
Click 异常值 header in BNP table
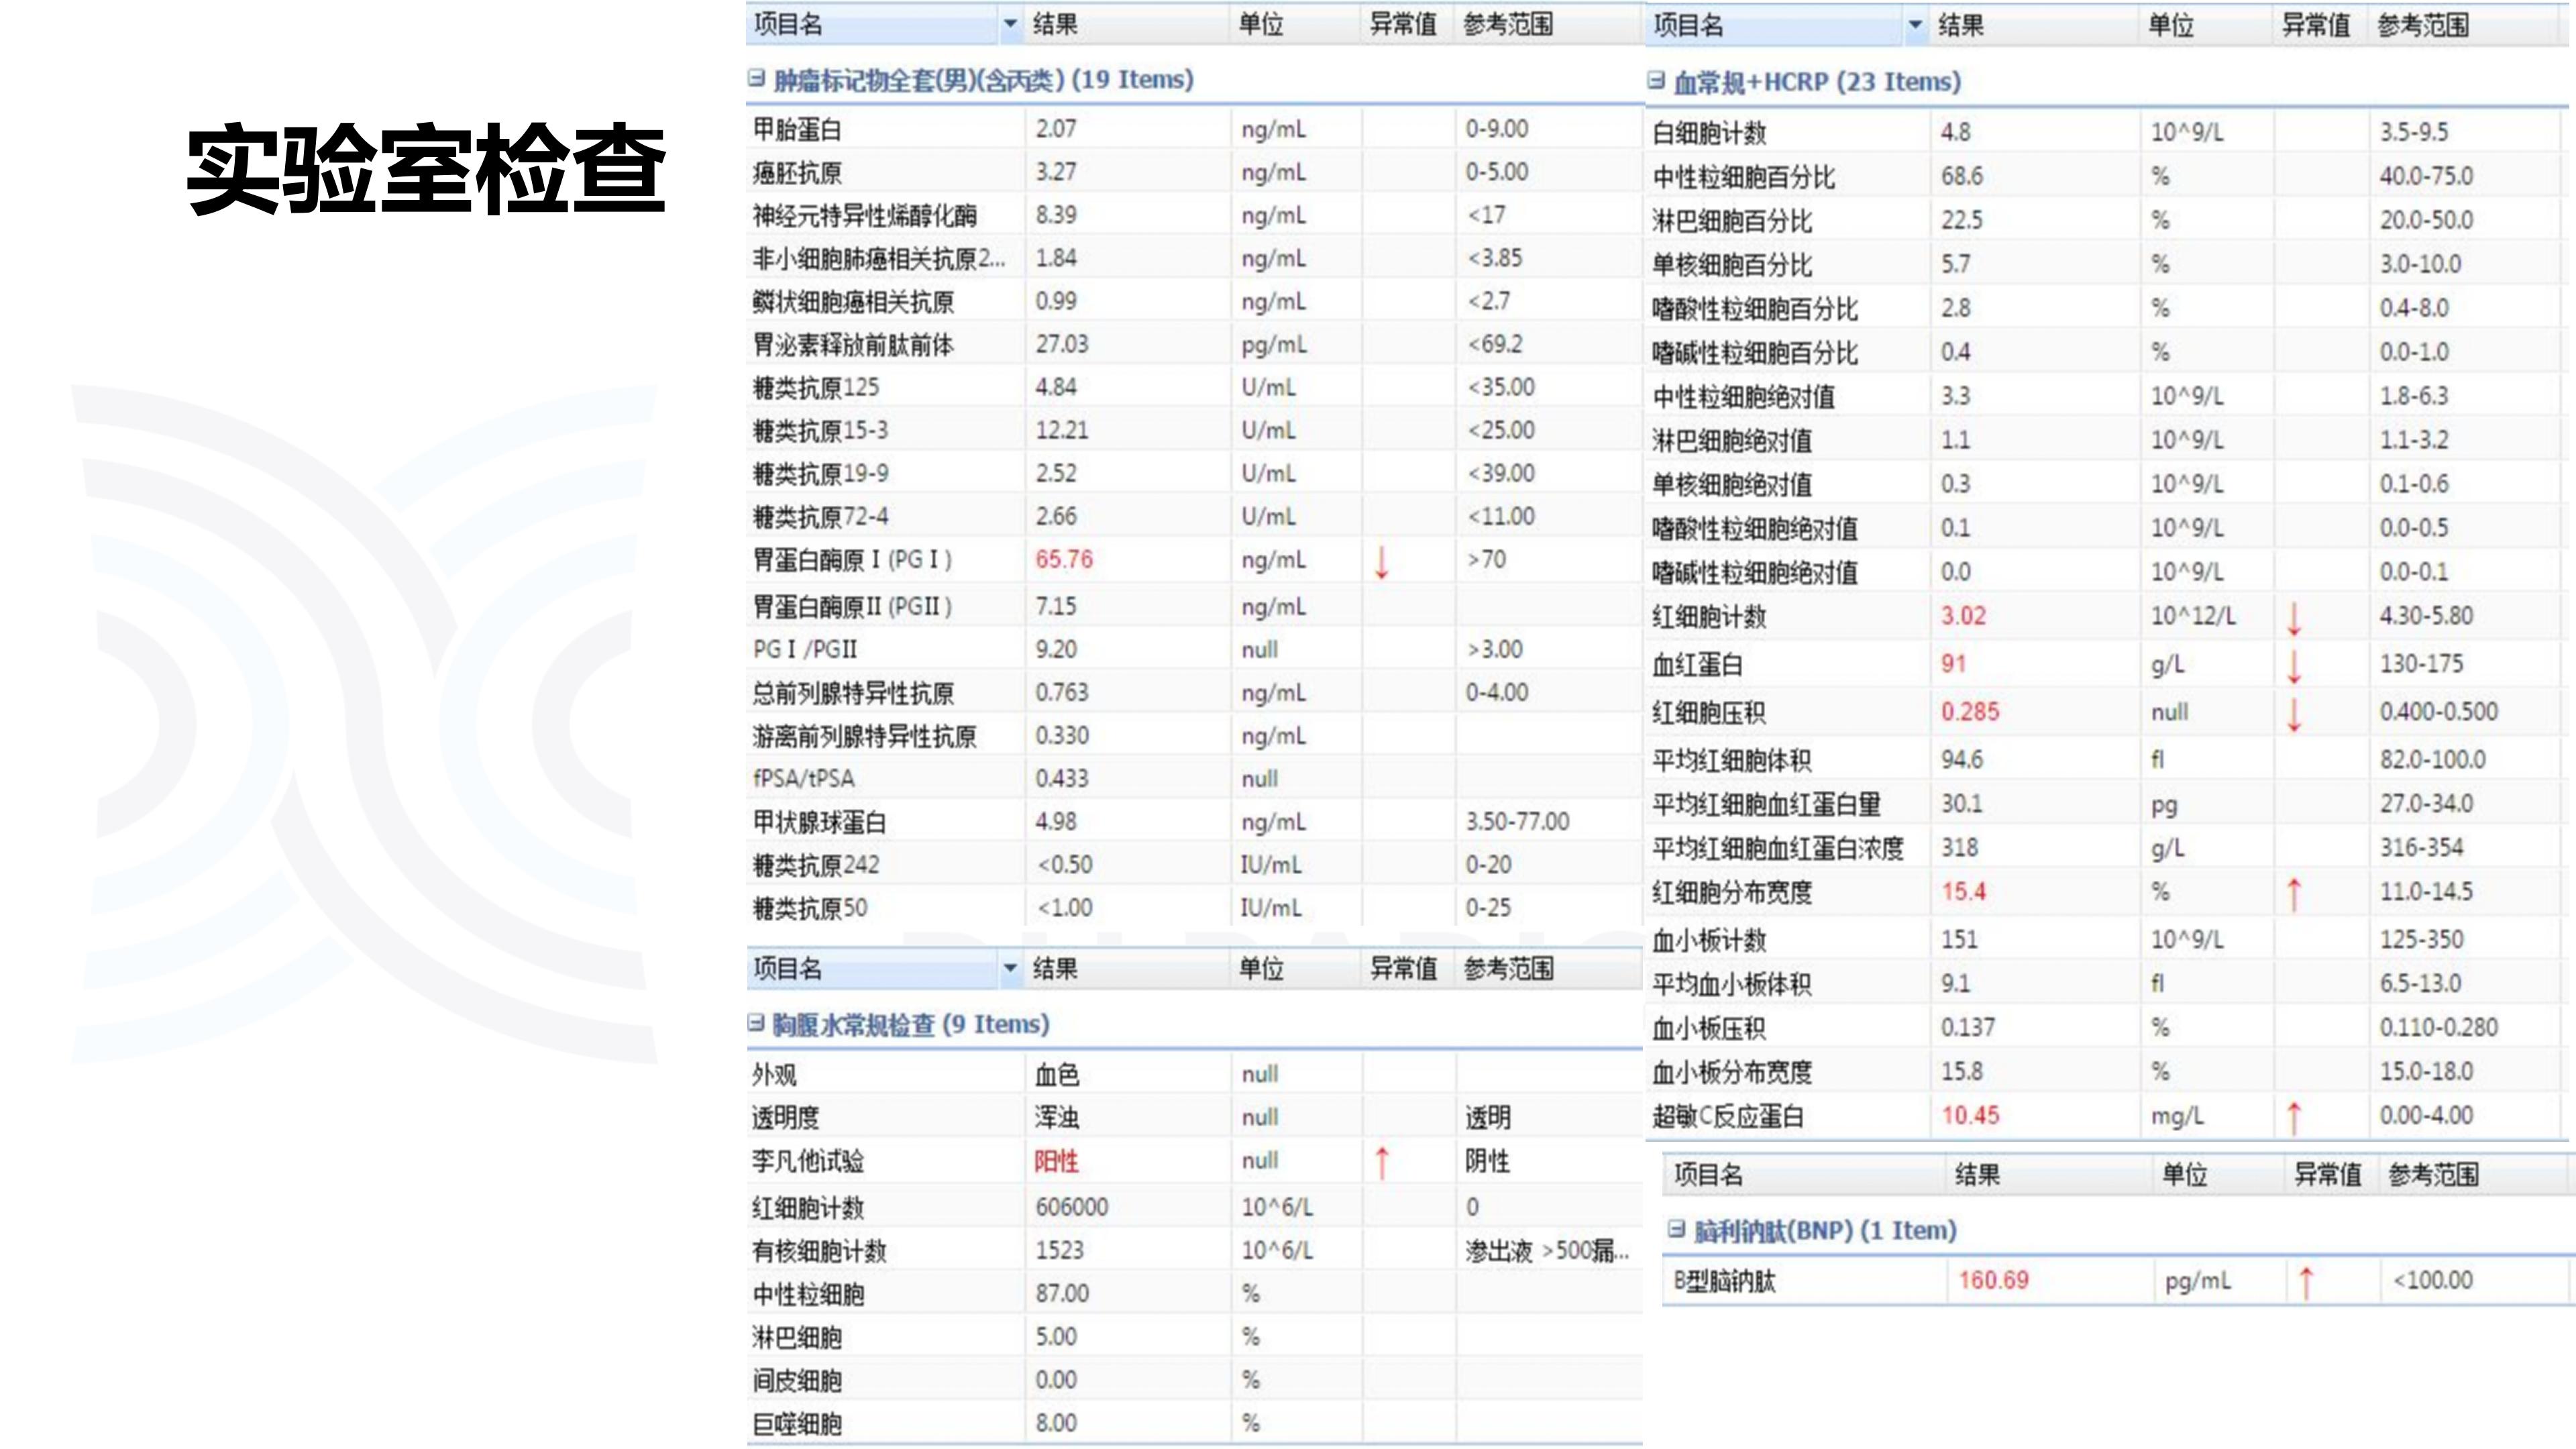point(2327,1174)
